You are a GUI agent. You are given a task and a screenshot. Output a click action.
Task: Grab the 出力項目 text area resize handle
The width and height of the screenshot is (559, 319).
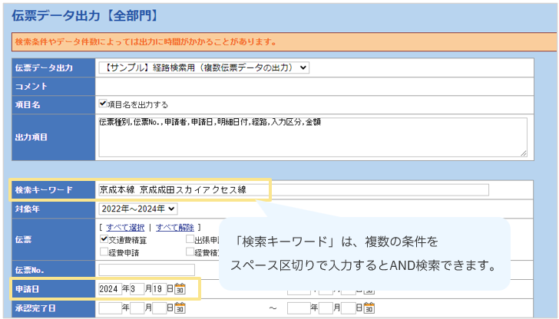[x=524, y=153]
